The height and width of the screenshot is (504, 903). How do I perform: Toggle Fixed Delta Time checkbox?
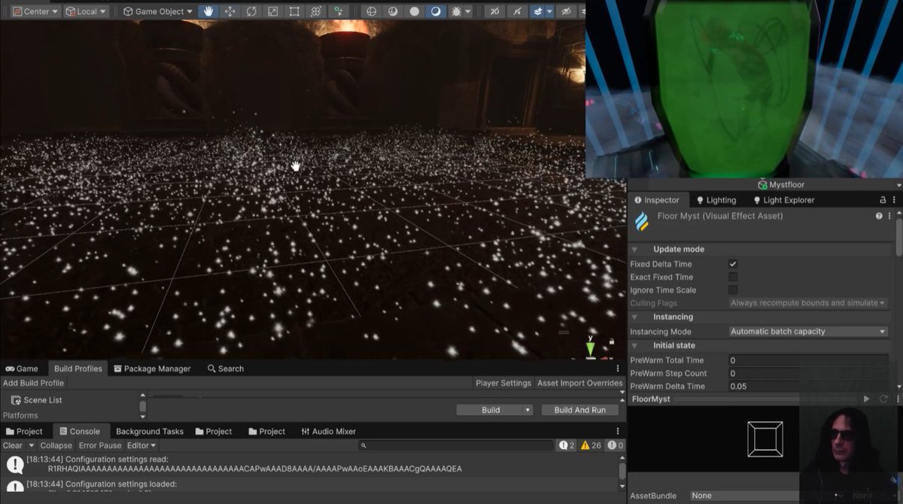click(733, 264)
